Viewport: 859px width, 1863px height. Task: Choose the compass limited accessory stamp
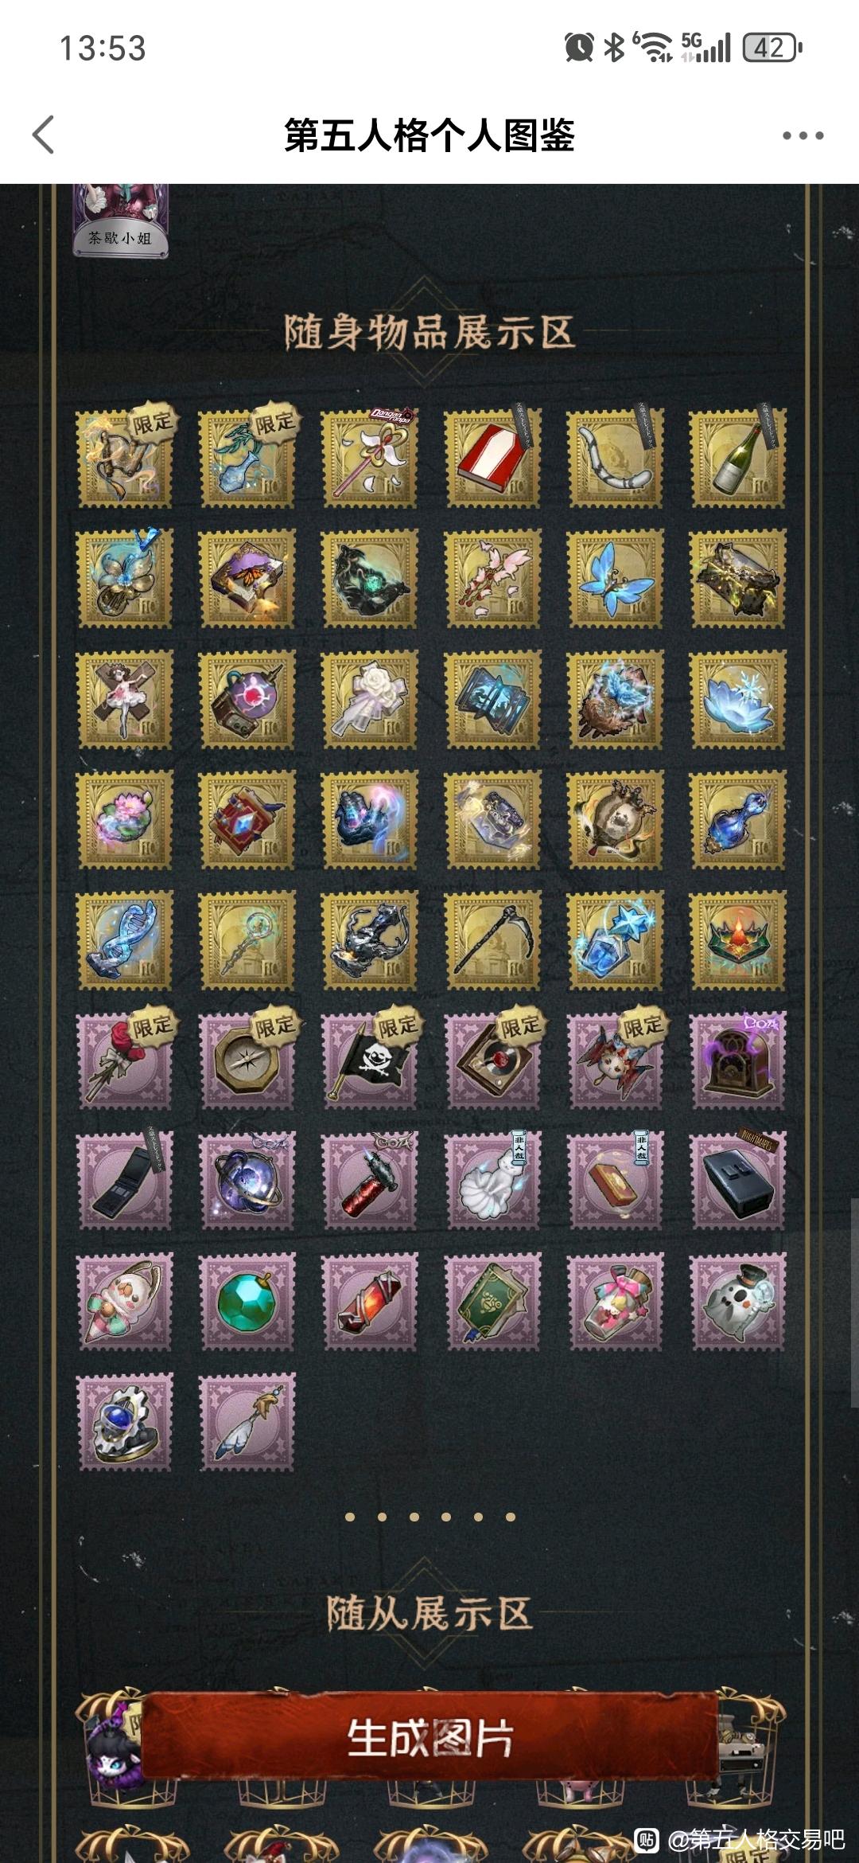(247, 1060)
